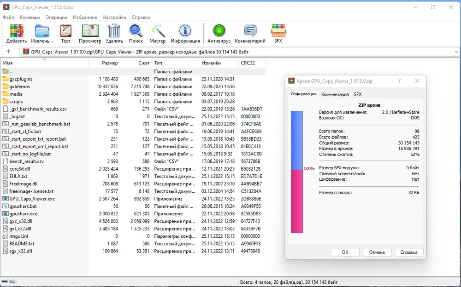461x287 pixels.
Task: Click the Отмена button
Action: click(377, 252)
